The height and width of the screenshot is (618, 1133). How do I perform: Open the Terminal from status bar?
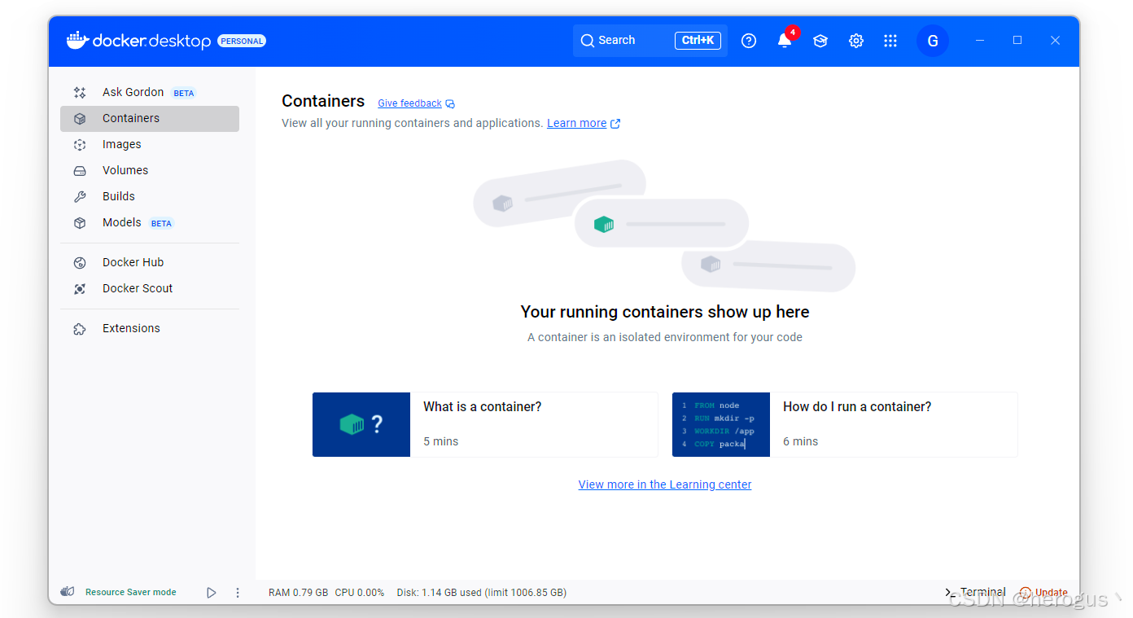click(x=975, y=592)
